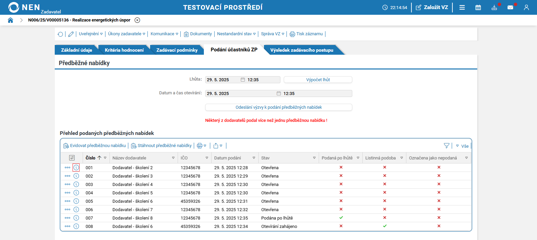Switch to Základní údaje tab
537x240 pixels.
pos(77,50)
